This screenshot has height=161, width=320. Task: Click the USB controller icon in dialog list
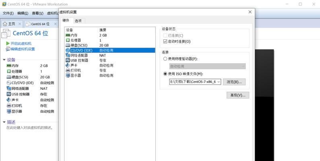click(x=68, y=60)
